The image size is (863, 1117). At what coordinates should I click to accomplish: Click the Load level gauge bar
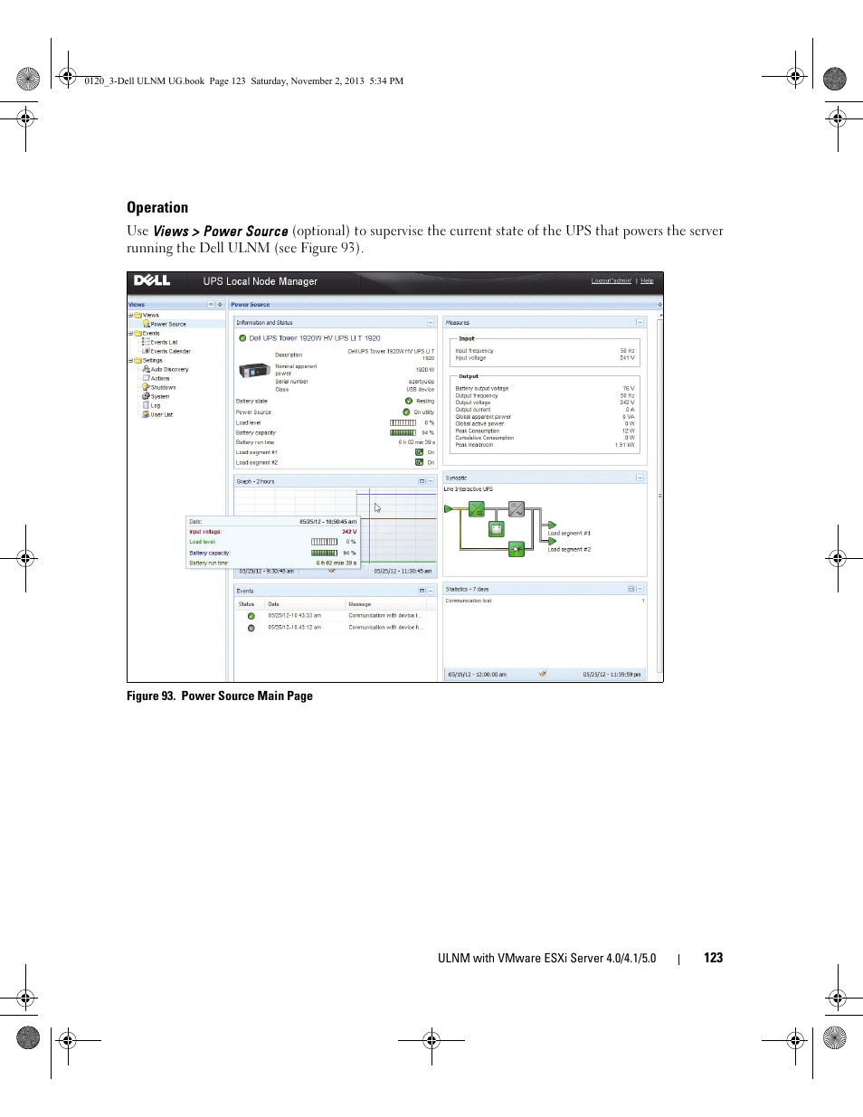pyautogui.click(x=403, y=422)
